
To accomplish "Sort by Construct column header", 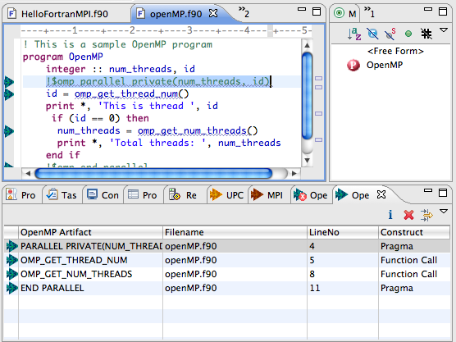I will pos(414,232).
